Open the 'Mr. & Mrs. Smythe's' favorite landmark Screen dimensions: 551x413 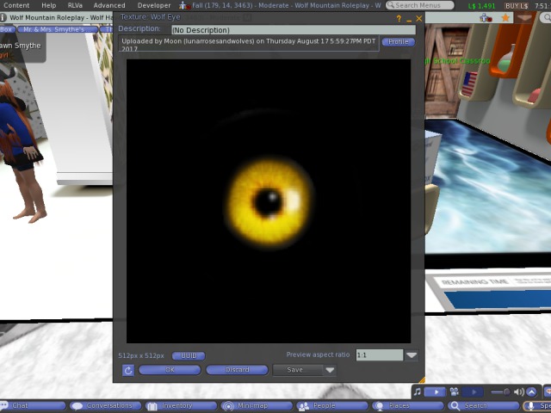pyautogui.click(x=58, y=29)
